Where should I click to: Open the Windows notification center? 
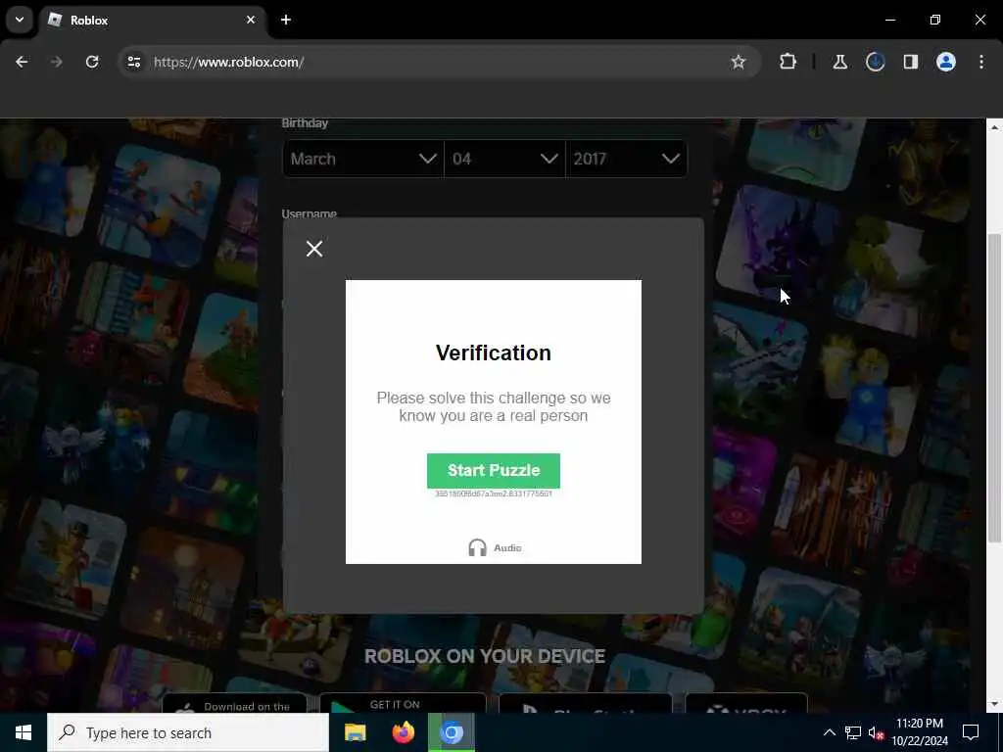coord(971,732)
